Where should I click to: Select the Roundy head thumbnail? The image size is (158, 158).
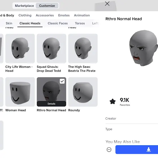(x=83, y=92)
